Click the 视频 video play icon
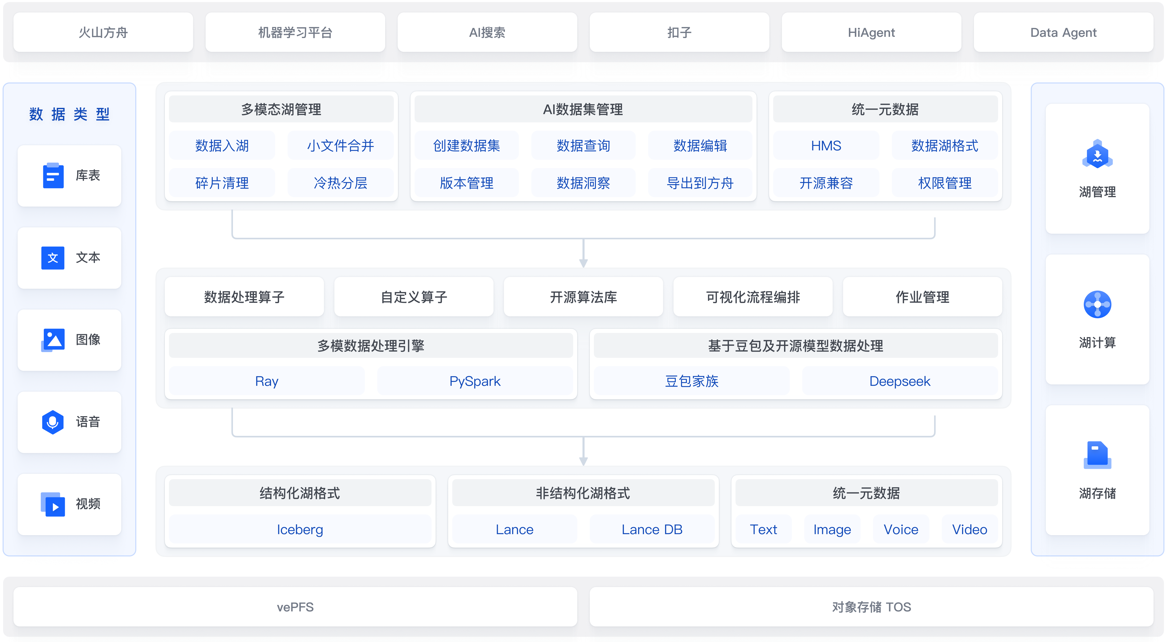This screenshot has width=1166, height=642. pyautogui.click(x=53, y=504)
